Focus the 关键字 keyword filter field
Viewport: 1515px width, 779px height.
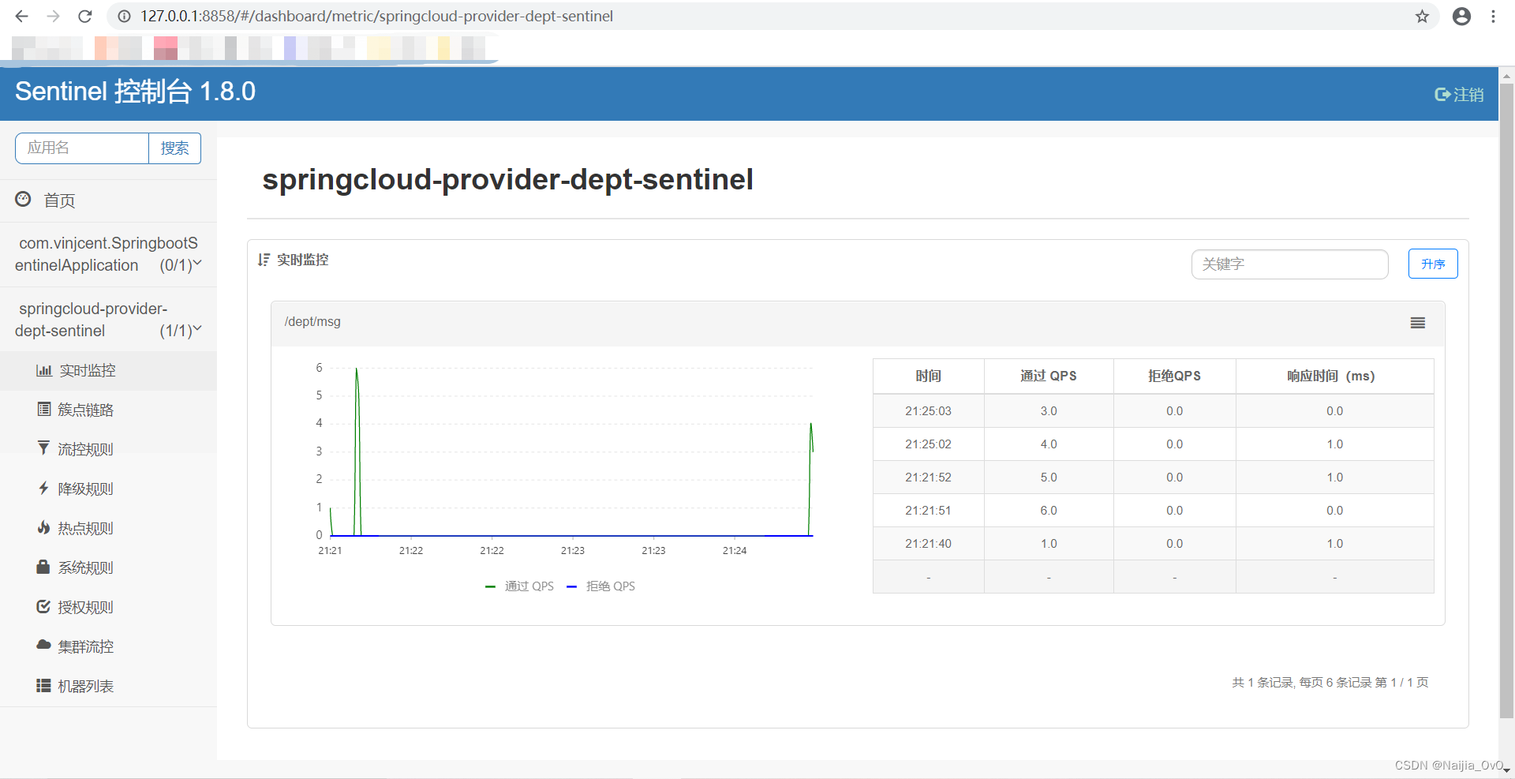click(1289, 264)
